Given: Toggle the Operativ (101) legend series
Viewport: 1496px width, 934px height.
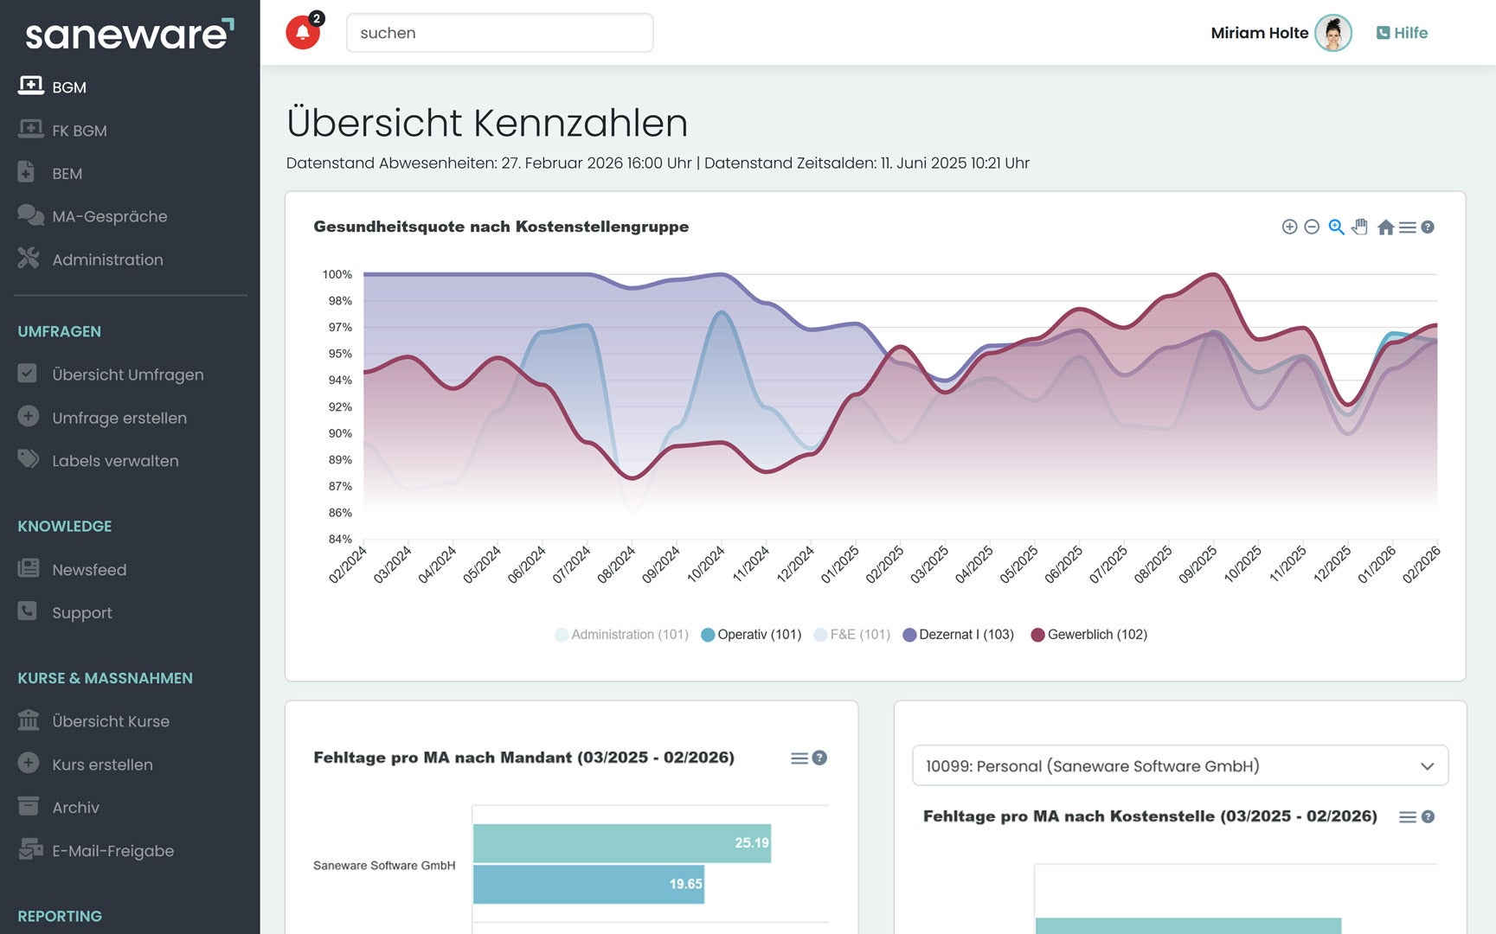Looking at the screenshot, I should point(751,635).
